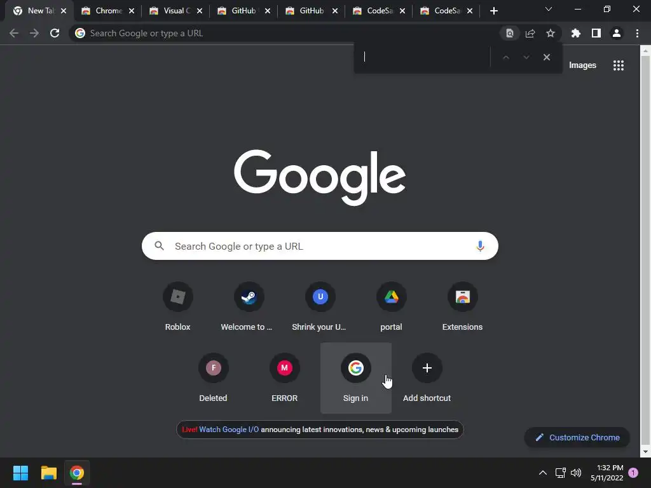Screen dimensions: 651x488
Task: Open the Roblox shortcut
Action: click(178, 308)
